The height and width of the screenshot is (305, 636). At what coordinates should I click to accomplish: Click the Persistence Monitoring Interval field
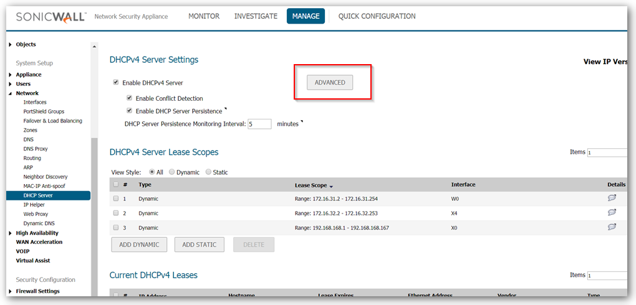click(x=259, y=124)
